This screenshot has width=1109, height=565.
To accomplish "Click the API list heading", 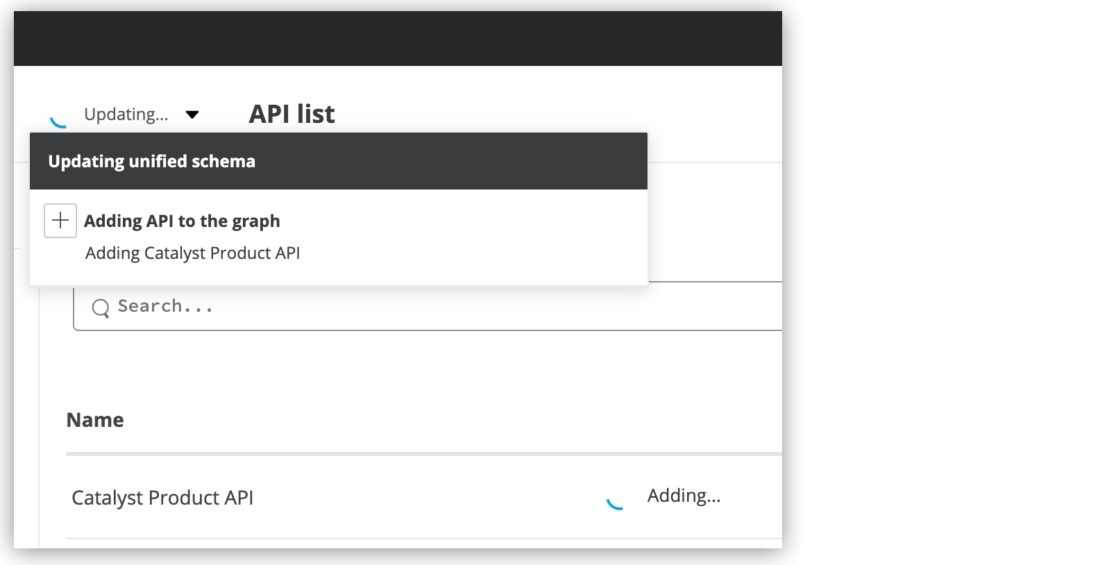I will [291, 113].
